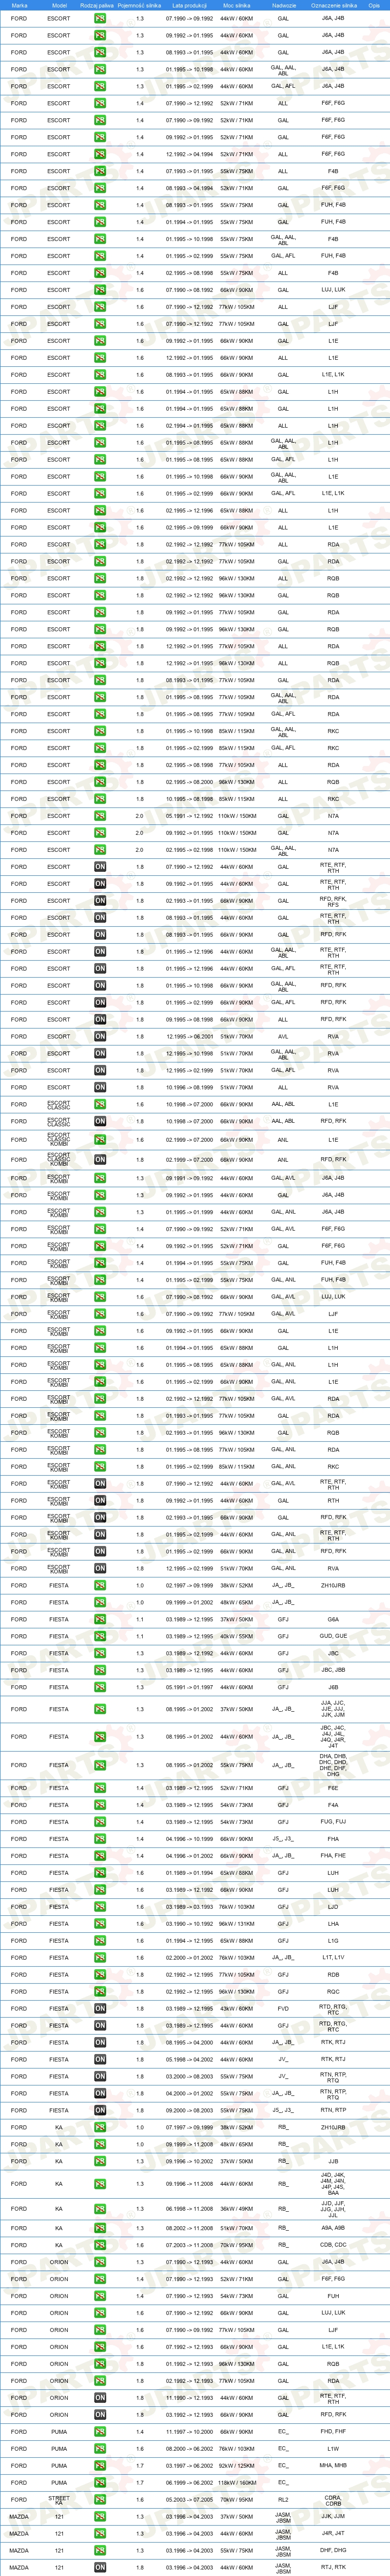The image size is (390, 2576).
Task: Click fuel icon in Fiesta FUG, FUJ row
Action: [x=100, y=1822]
